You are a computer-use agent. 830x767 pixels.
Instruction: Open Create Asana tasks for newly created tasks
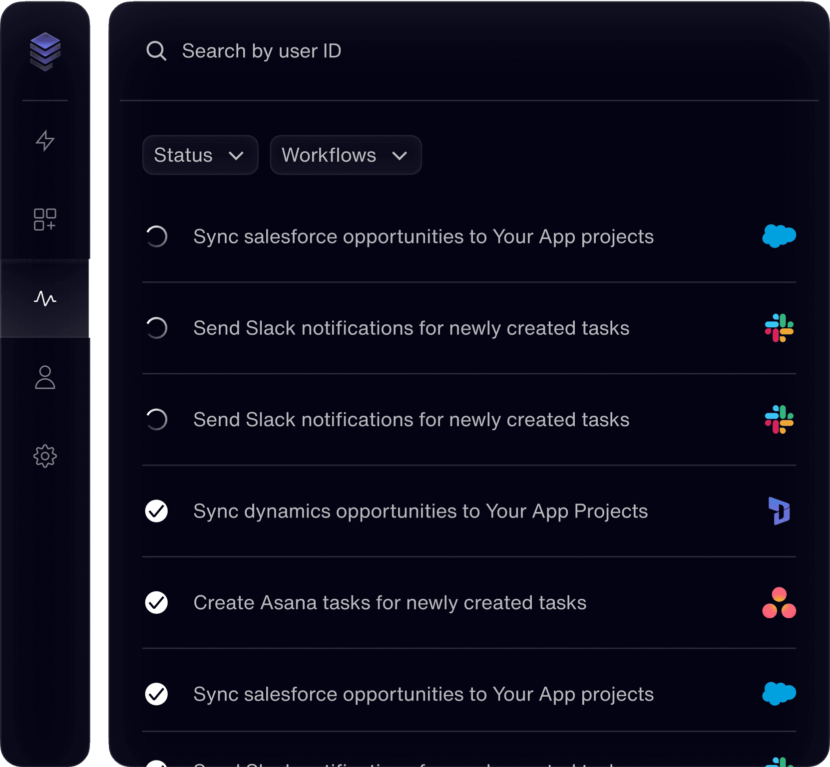tap(390, 603)
